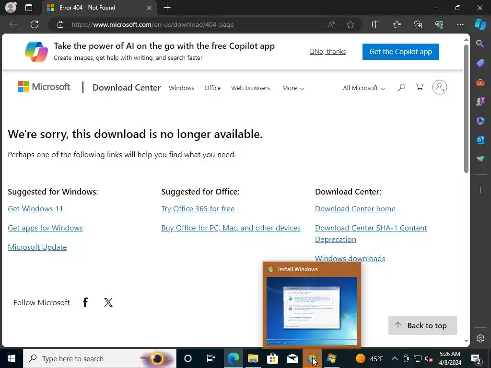Open the Mail app from taskbar
491x368 pixels.
pyautogui.click(x=292, y=358)
